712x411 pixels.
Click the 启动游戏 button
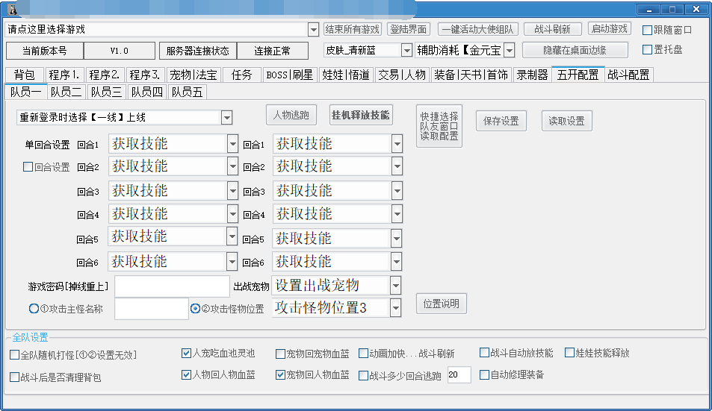(610, 29)
